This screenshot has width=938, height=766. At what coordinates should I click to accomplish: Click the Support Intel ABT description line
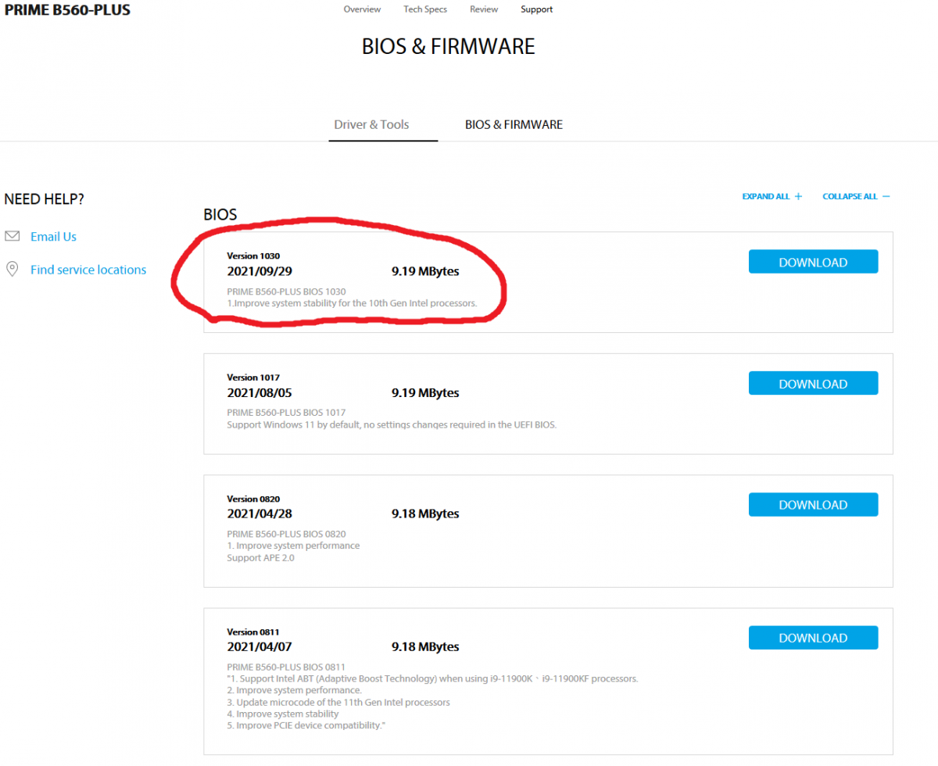point(432,678)
